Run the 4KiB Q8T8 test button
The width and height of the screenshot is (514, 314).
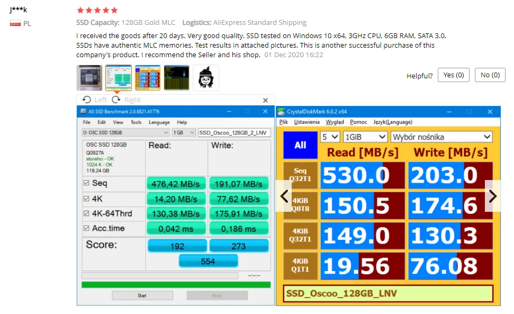[x=300, y=205]
